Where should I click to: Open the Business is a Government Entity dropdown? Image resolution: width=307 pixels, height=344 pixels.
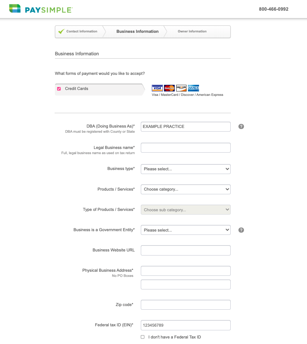coord(186,230)
